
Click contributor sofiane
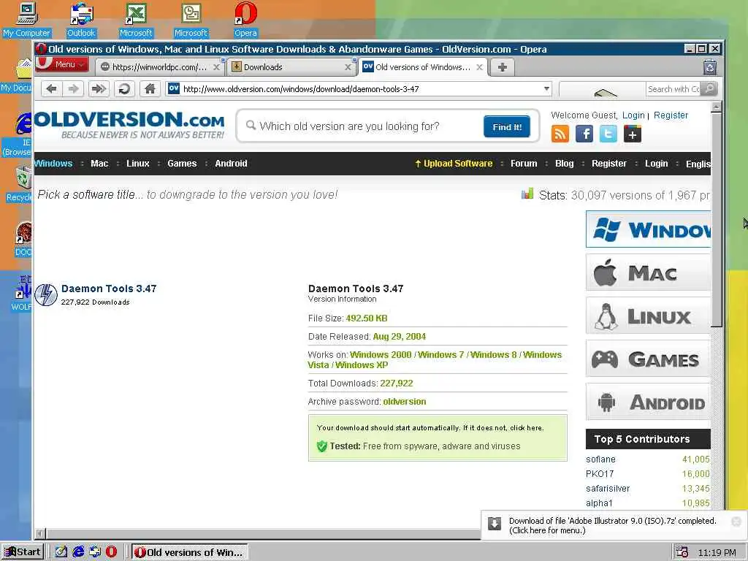click(x=600, y=459)
